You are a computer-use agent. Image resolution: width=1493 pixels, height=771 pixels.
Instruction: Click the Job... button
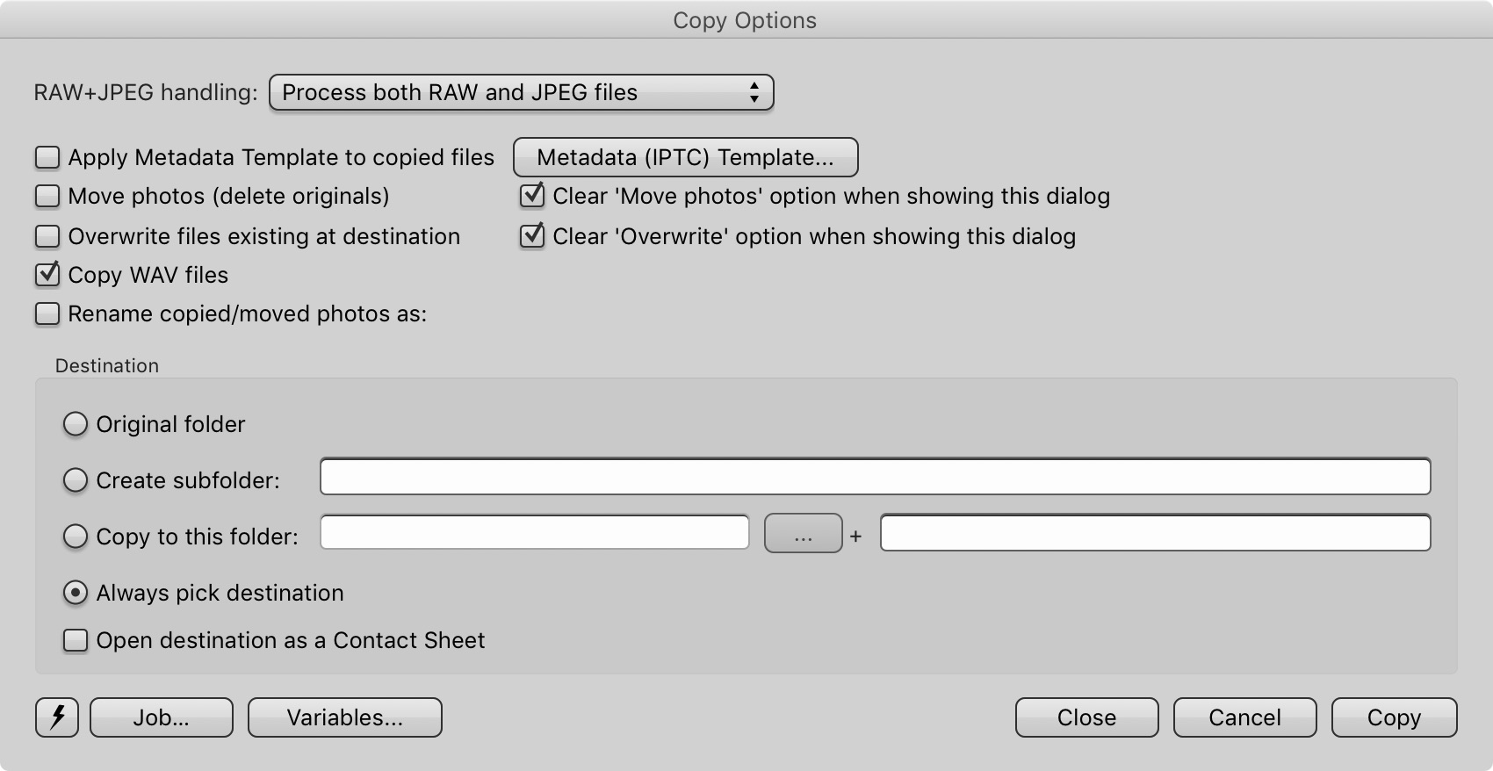tap(162, 717)
